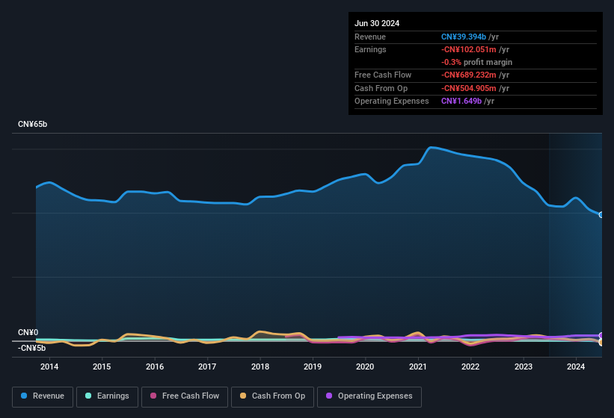Click the Jun 30 2024 tooltip date

coord(377,23)
